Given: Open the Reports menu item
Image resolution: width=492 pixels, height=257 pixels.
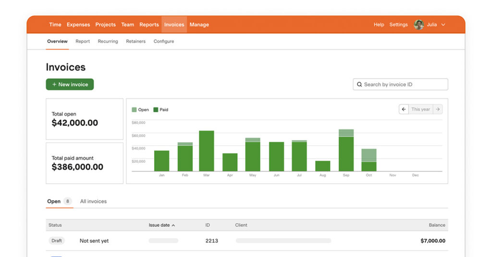Looking at the screenshot, I should pos(149,25).
